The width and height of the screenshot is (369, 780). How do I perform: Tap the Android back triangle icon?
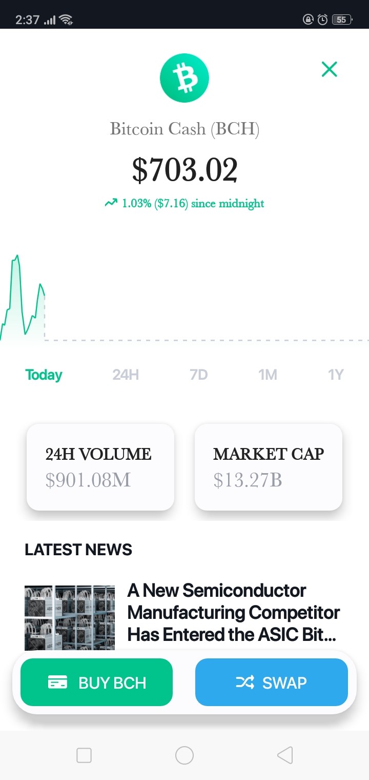(x=285, y=755)
